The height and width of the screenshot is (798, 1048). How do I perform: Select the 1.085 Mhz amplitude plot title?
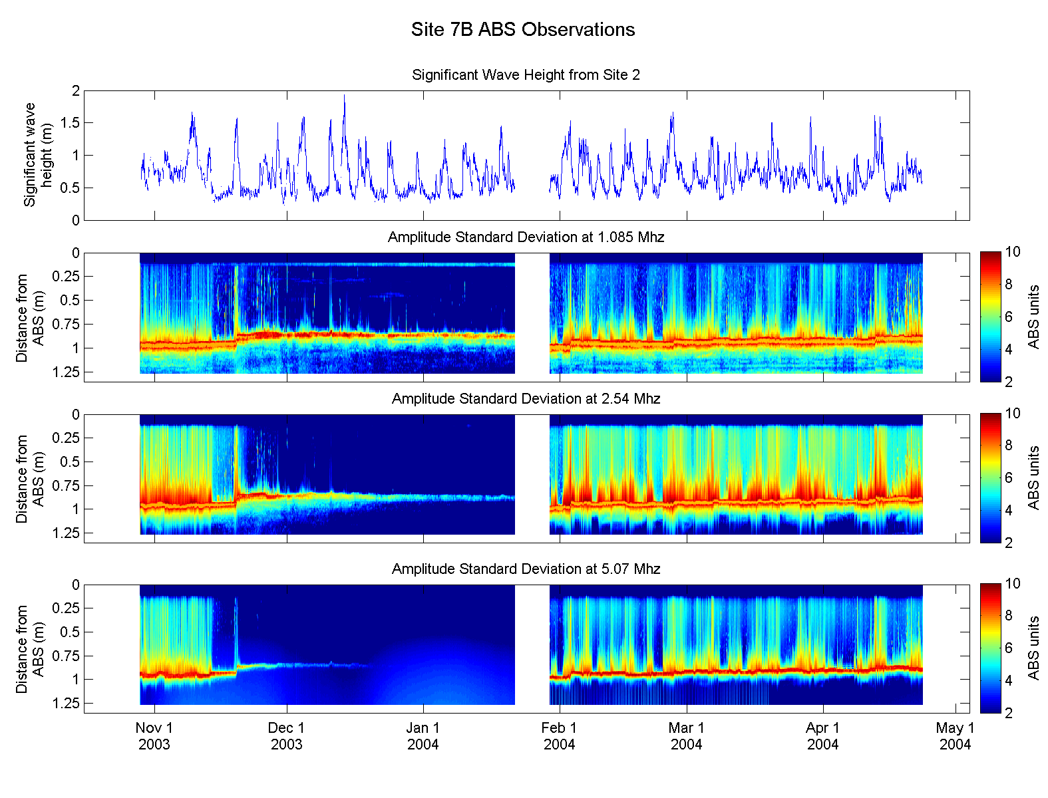coord(526,237)
